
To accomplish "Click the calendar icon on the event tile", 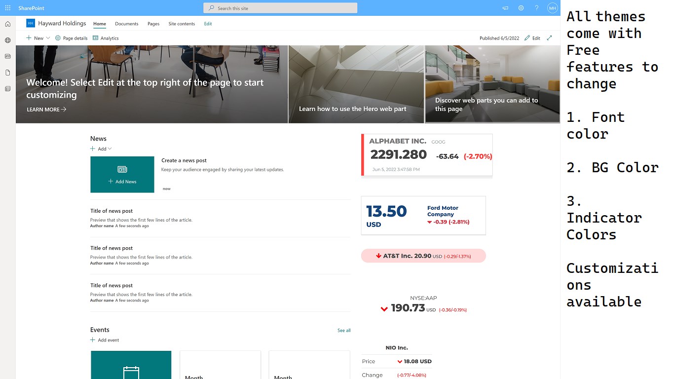I will pos(131,372).
